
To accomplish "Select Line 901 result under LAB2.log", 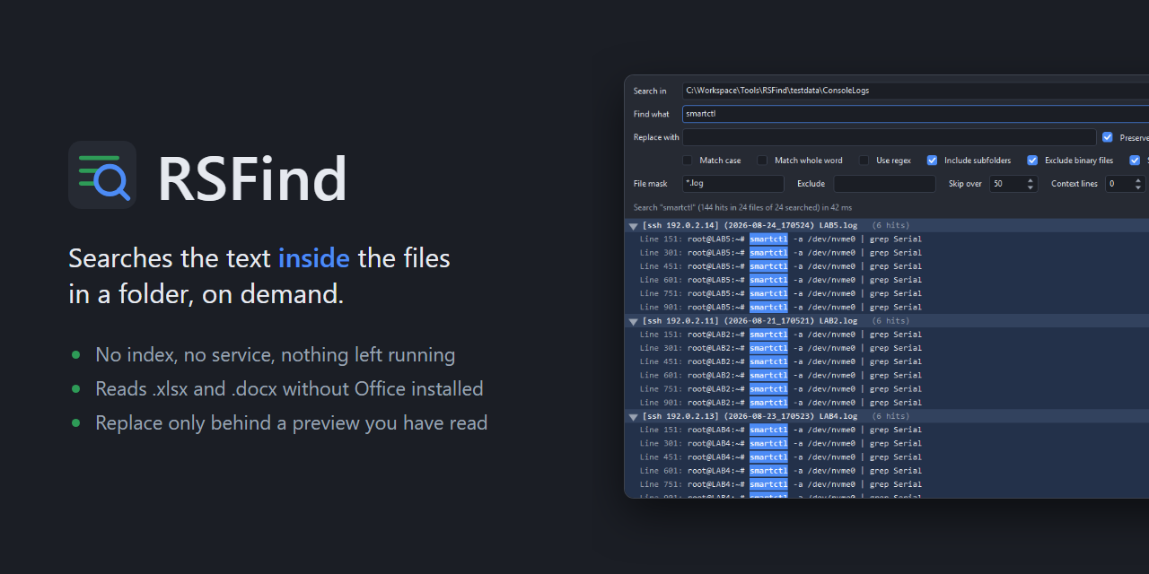I will click(887, 403).
